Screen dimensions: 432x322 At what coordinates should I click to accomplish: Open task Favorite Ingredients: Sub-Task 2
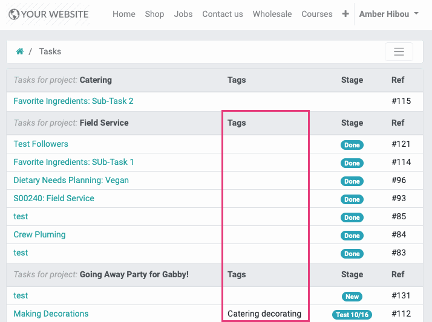[x=73, y=101]
